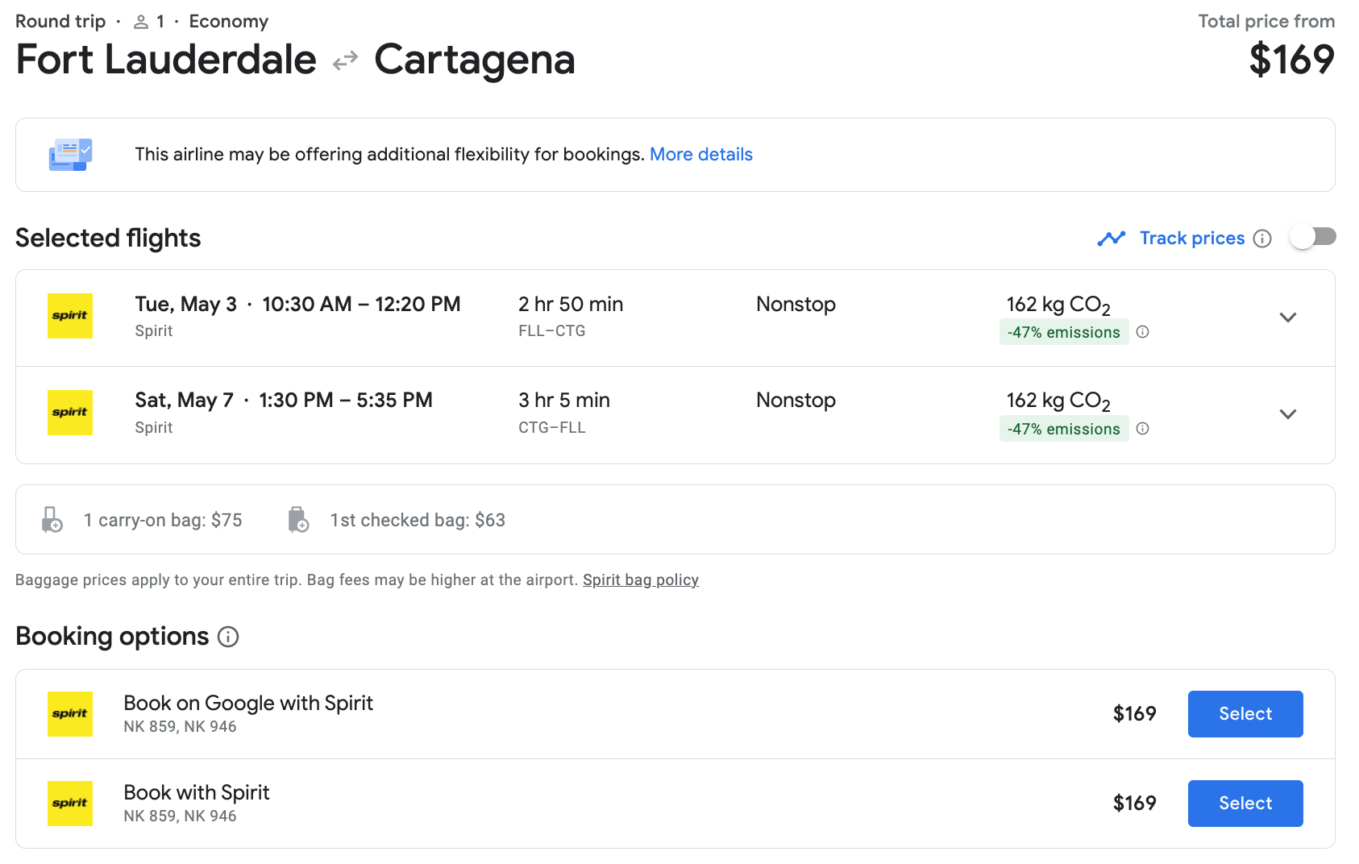This screenshot has width=1359, height=864.
Task: Click the flexible booking ticket icon
Action: [71, 155]
